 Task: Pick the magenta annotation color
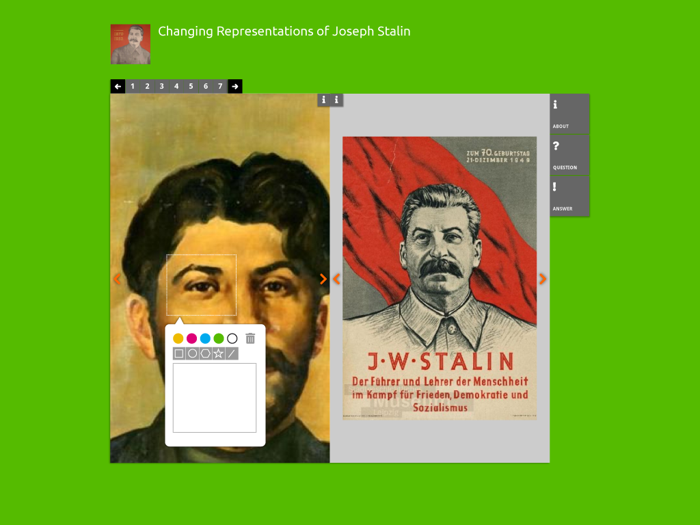point(192,338)
